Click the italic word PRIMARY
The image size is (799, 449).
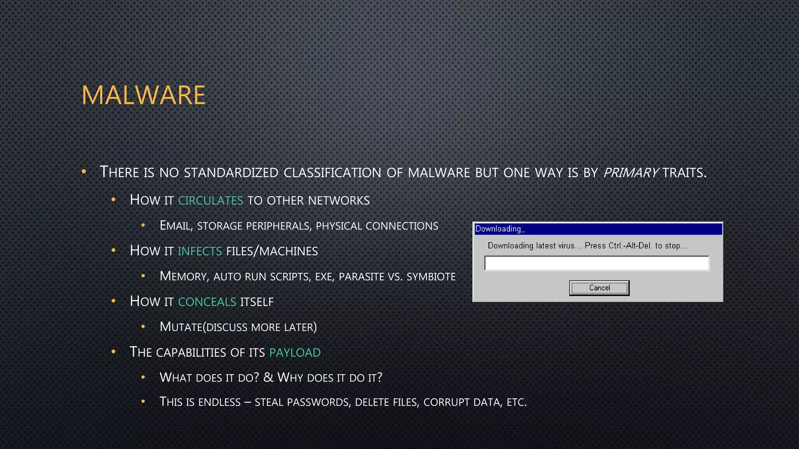click(x=631, y=172)
